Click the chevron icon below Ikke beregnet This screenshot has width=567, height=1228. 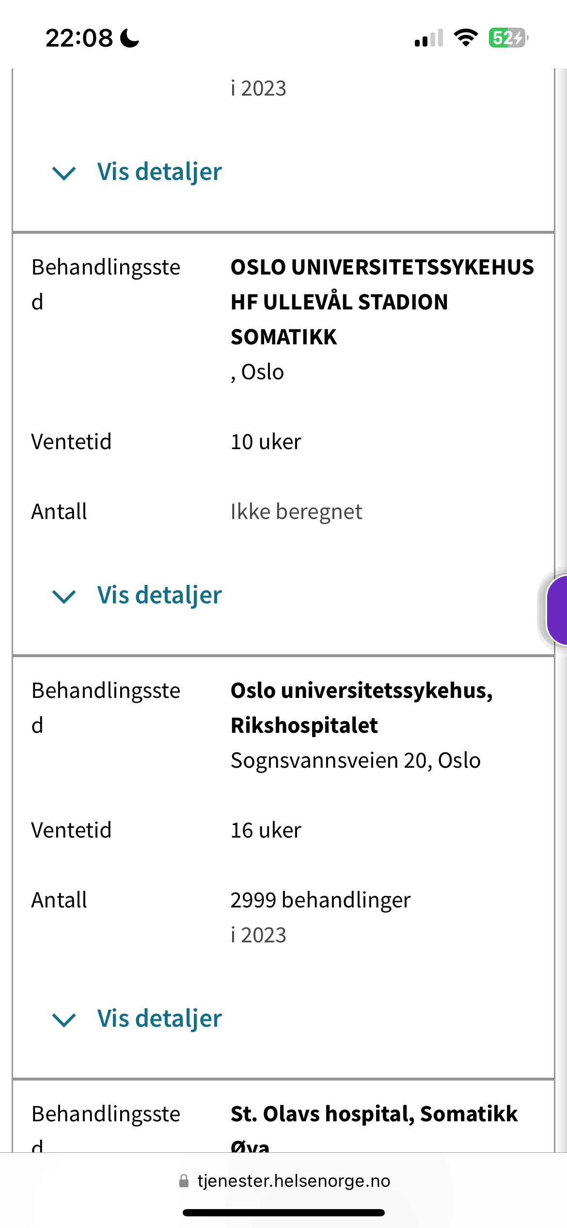(x=64, y=596)
